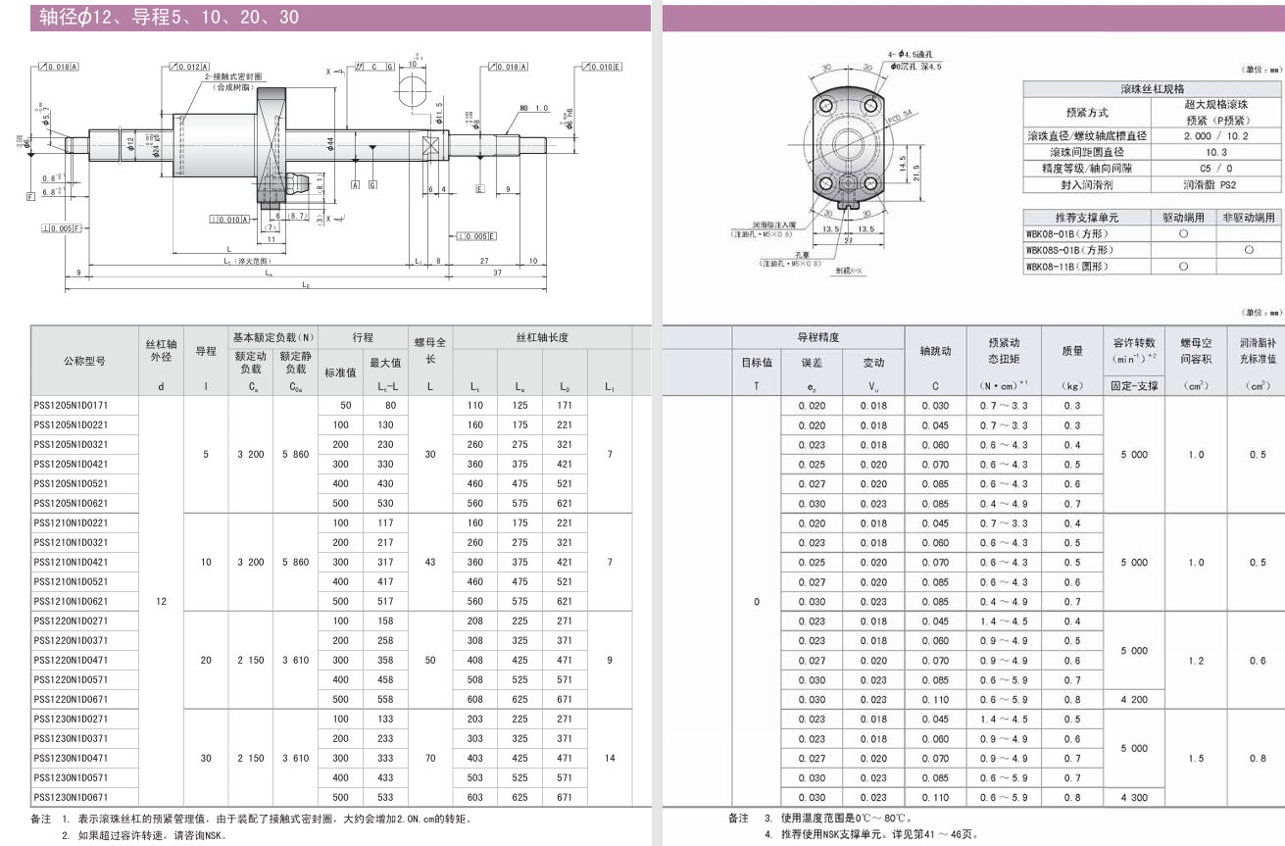The height and width of the screenshot is (846, 1285).
Task: Select the PSS1210N1D0621 model row label
Action: point(72,601)
